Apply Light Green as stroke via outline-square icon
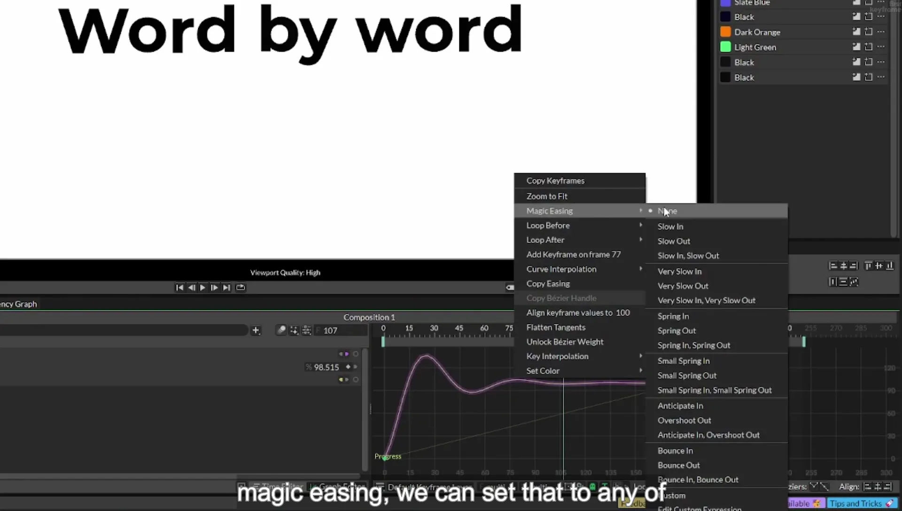 [868, 47]
